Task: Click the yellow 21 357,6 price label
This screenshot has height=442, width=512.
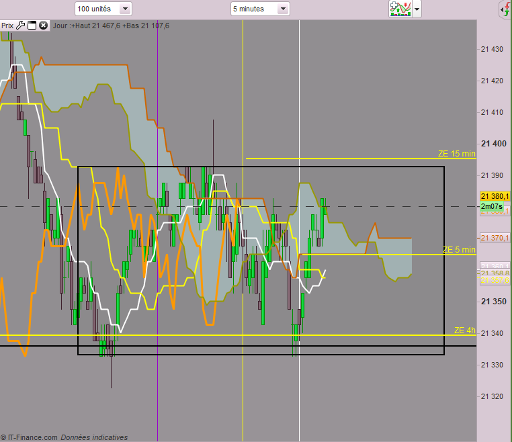Action: pyautogui.click(x=495, y=280)
